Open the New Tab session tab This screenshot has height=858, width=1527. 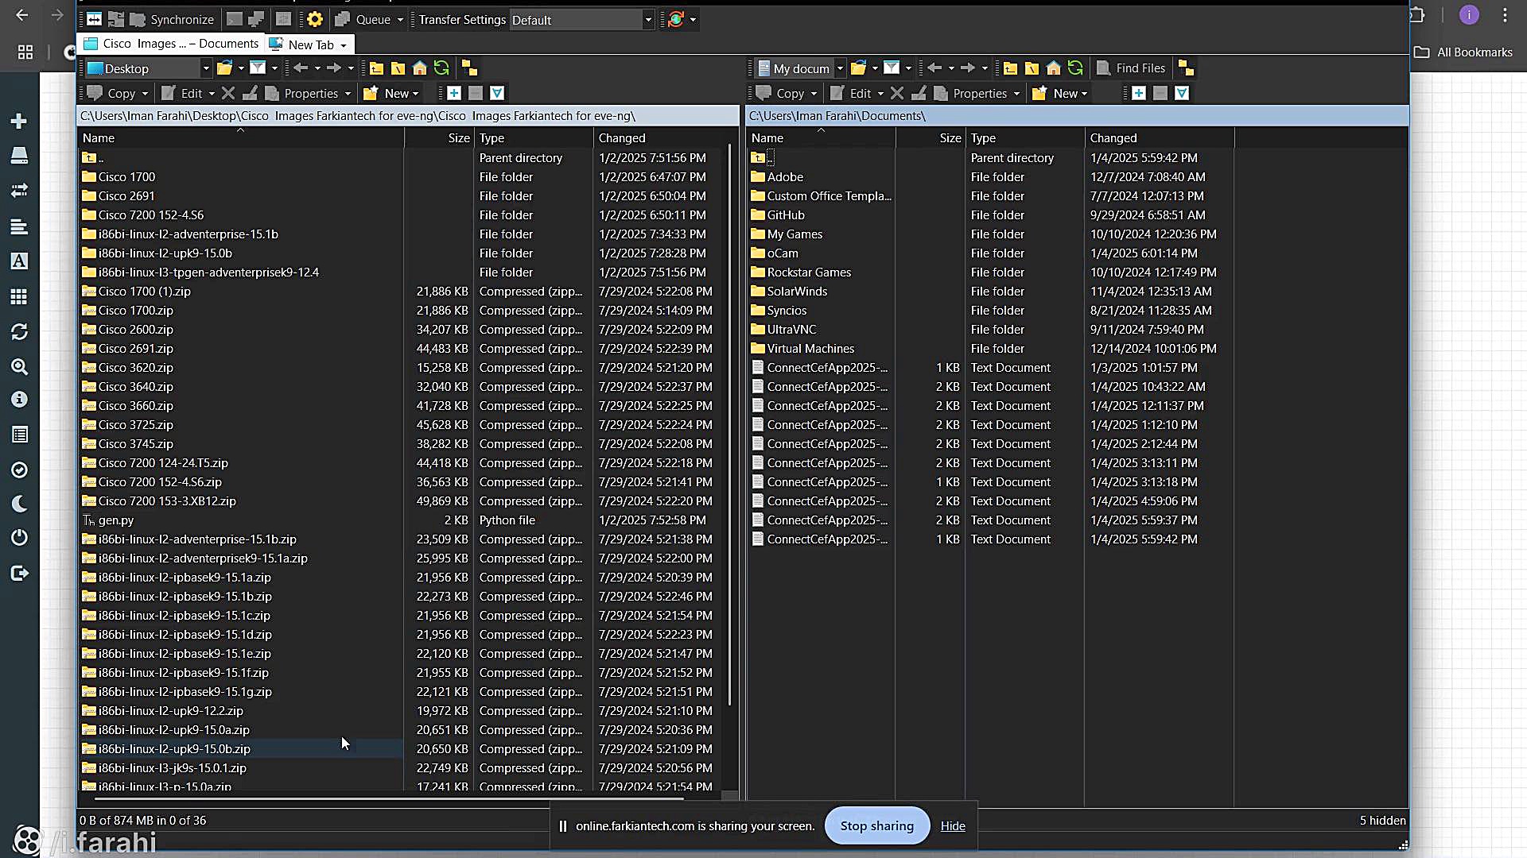[309, 44]
